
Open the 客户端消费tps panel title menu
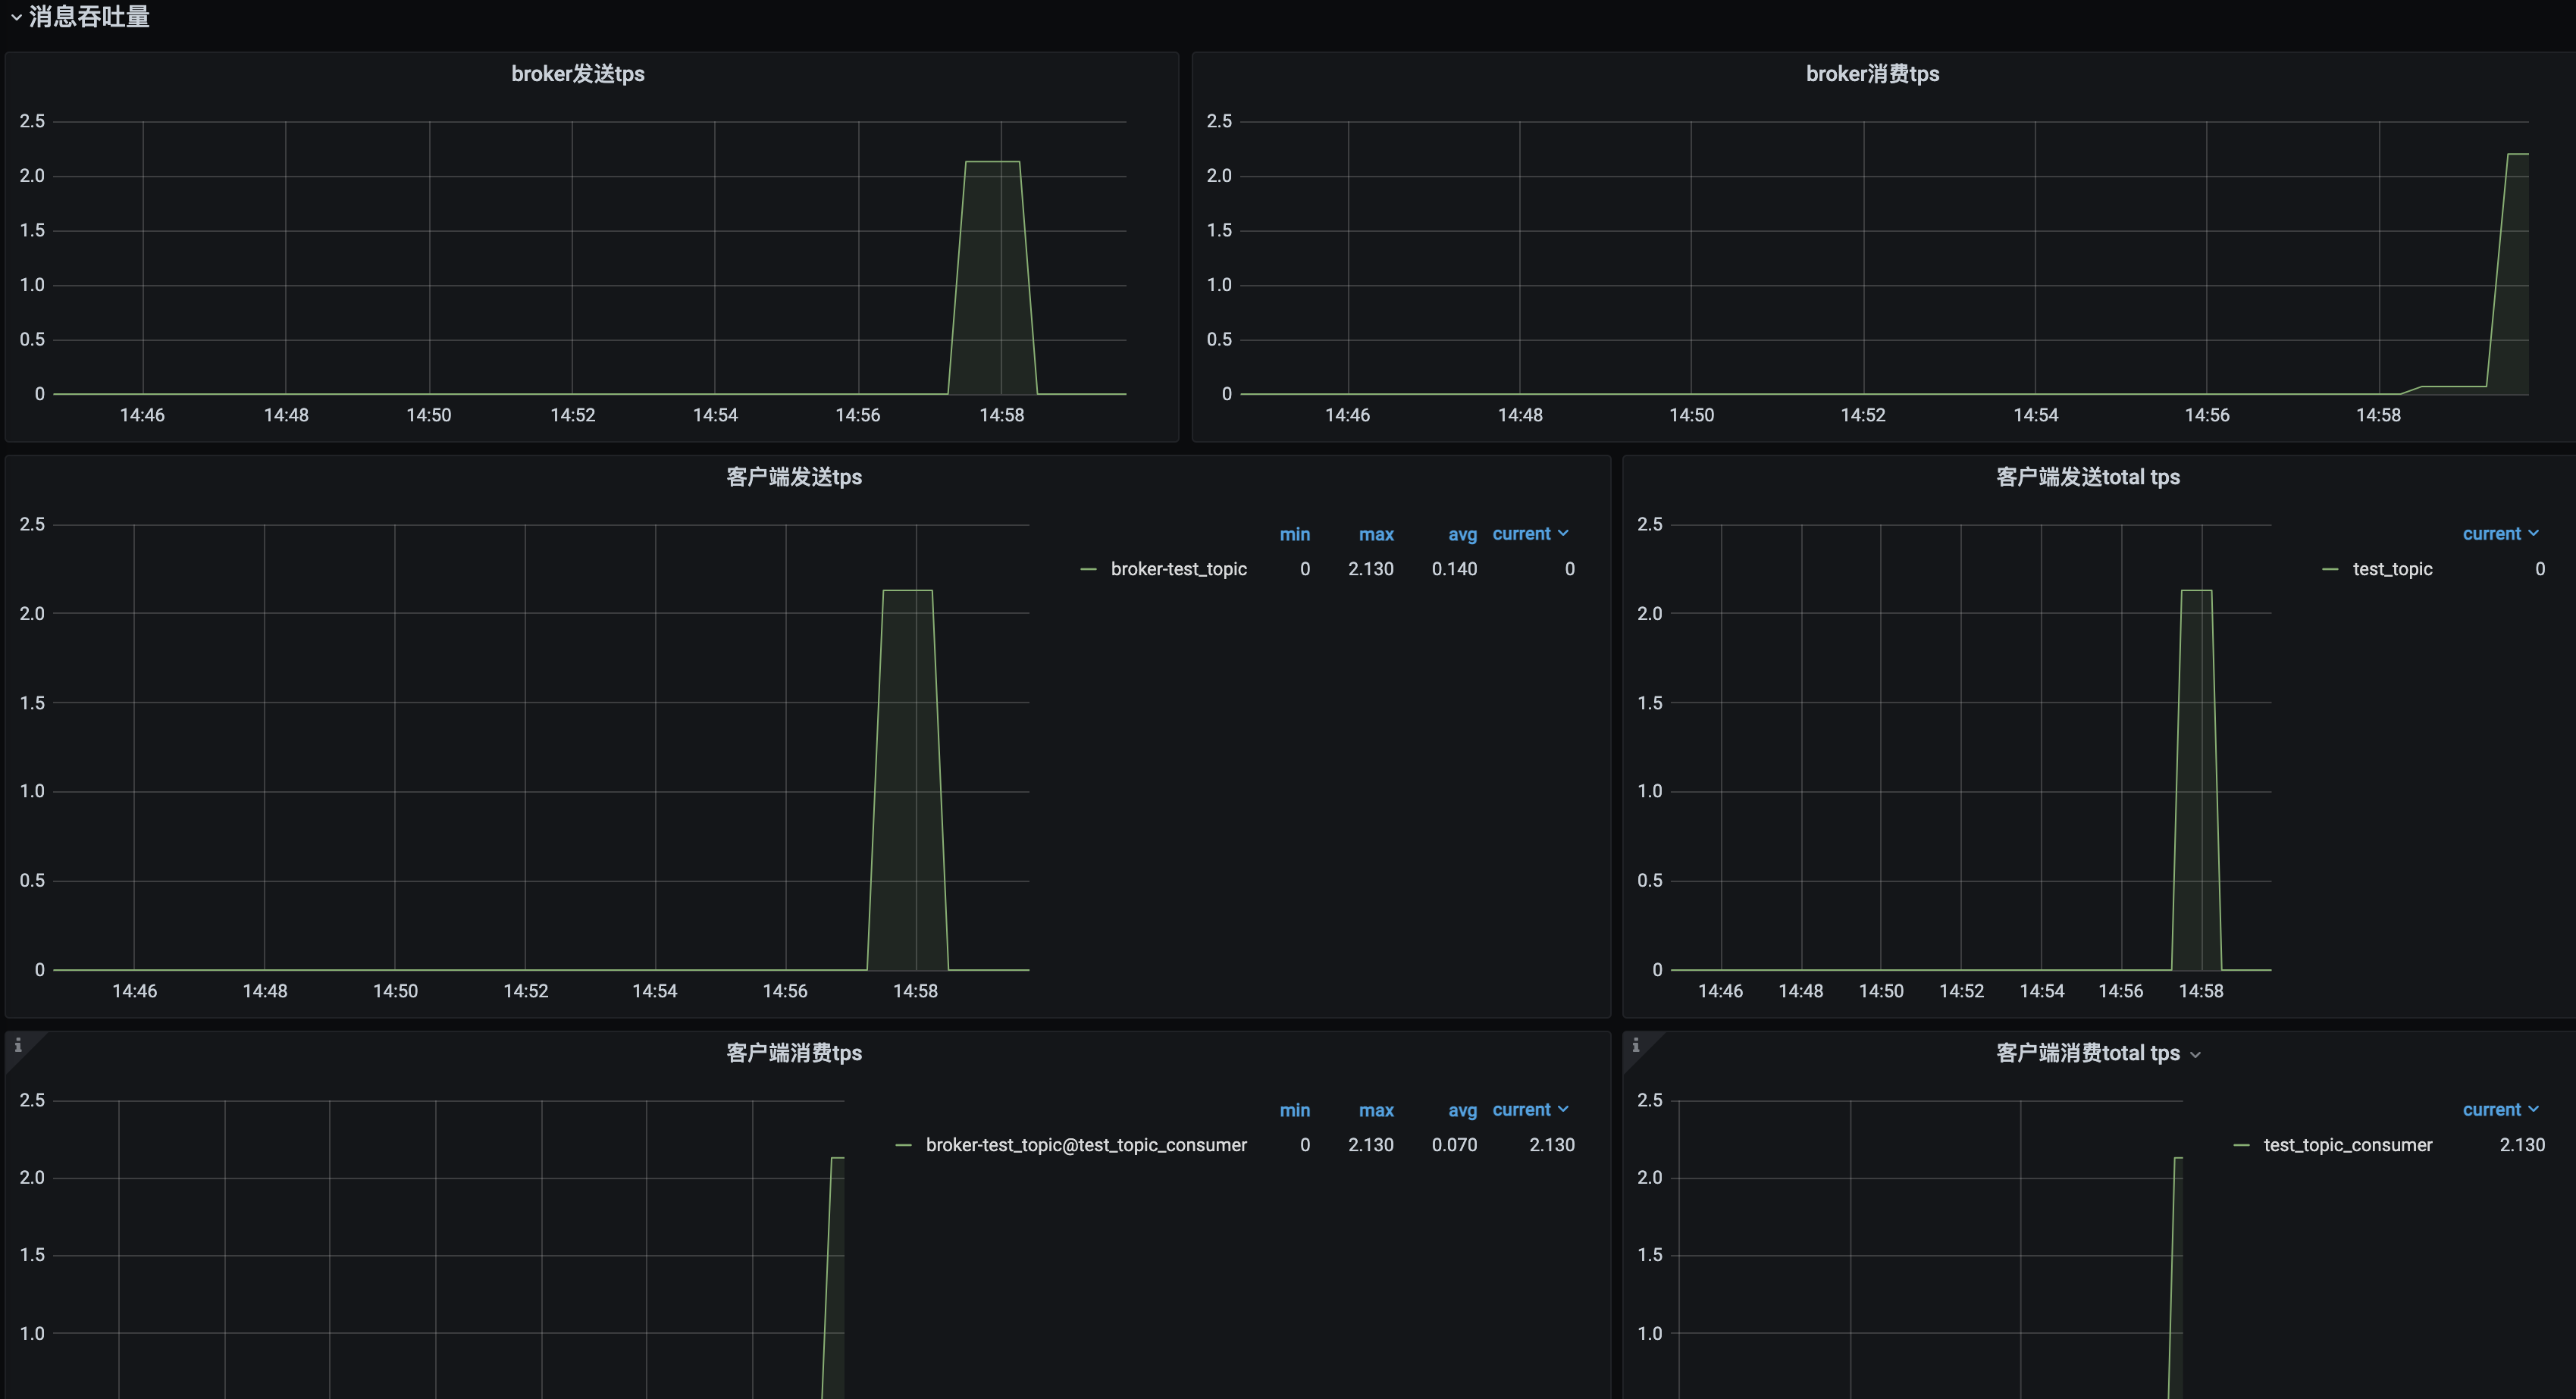point(794,1053)
